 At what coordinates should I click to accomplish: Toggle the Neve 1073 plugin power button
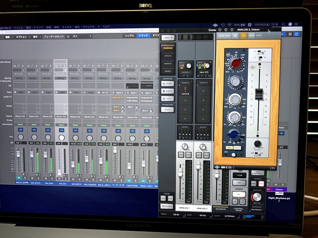(x=243, y=36)
